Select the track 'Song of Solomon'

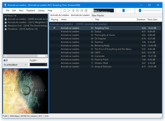(x=105, y=67)
